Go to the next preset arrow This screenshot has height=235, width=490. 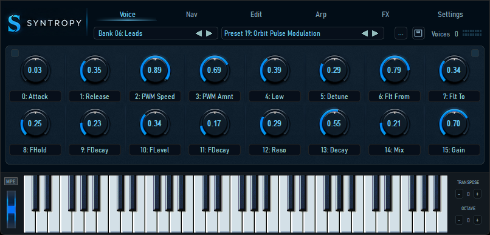375,33
